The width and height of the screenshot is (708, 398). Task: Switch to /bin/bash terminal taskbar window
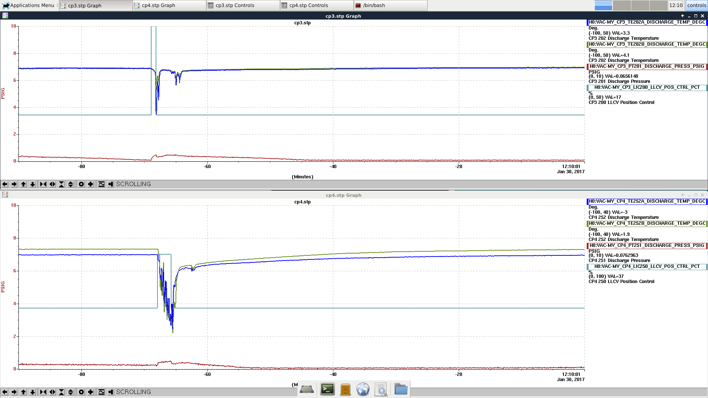pyautogui.click(x=391, y=6)
